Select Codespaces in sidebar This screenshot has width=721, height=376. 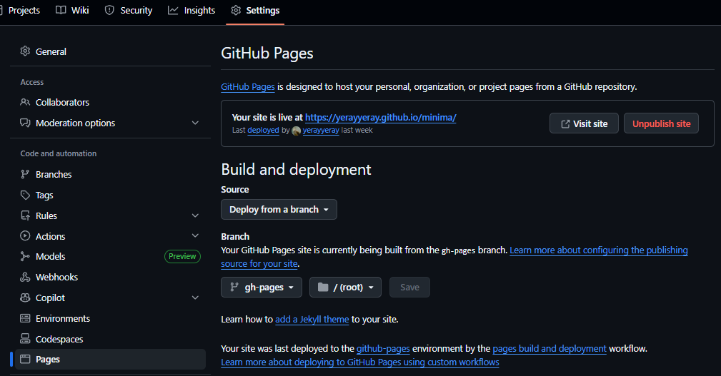tap(110, 339)
